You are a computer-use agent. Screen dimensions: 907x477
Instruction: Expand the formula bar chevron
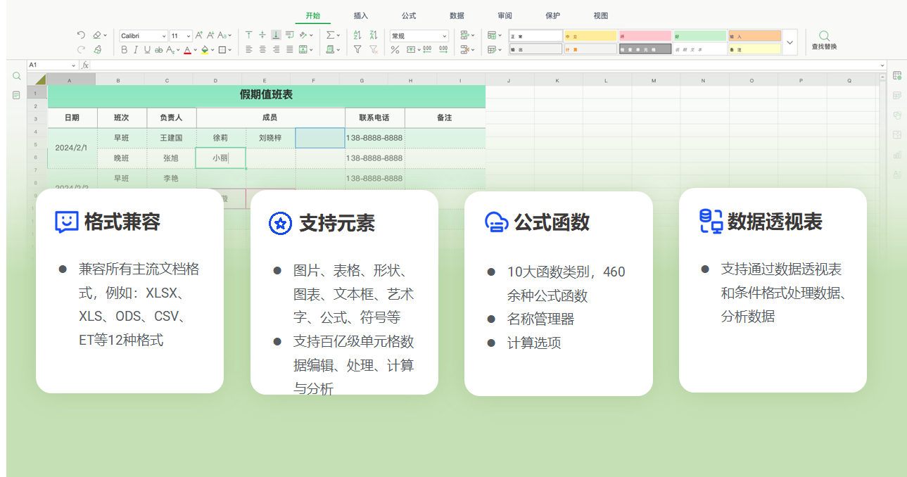tap(882, 65)
